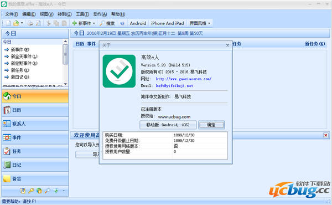Screen dimensions: 332x205
Task: Click the print toolbar icon
Action: pyautogui.click(x=30, y=23)
